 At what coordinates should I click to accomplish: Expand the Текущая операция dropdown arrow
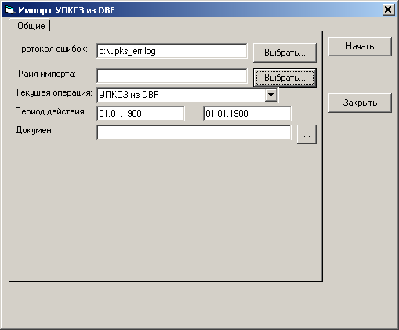[x=271, y=95]
